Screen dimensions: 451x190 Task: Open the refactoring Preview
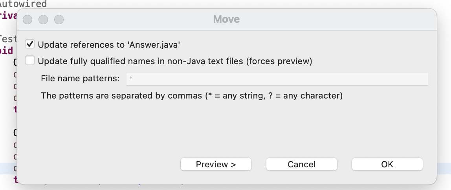click(x=216, y=164)
